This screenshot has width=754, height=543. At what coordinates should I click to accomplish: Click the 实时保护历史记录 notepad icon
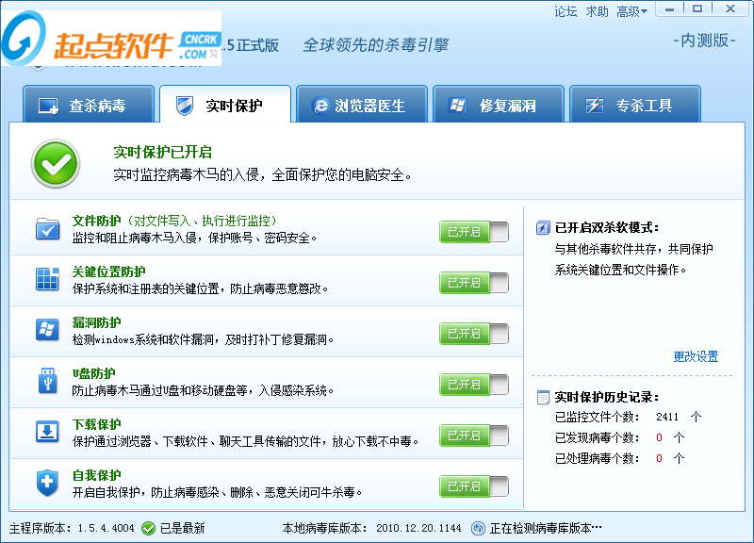pyautogui.click(x=543, y=397)
